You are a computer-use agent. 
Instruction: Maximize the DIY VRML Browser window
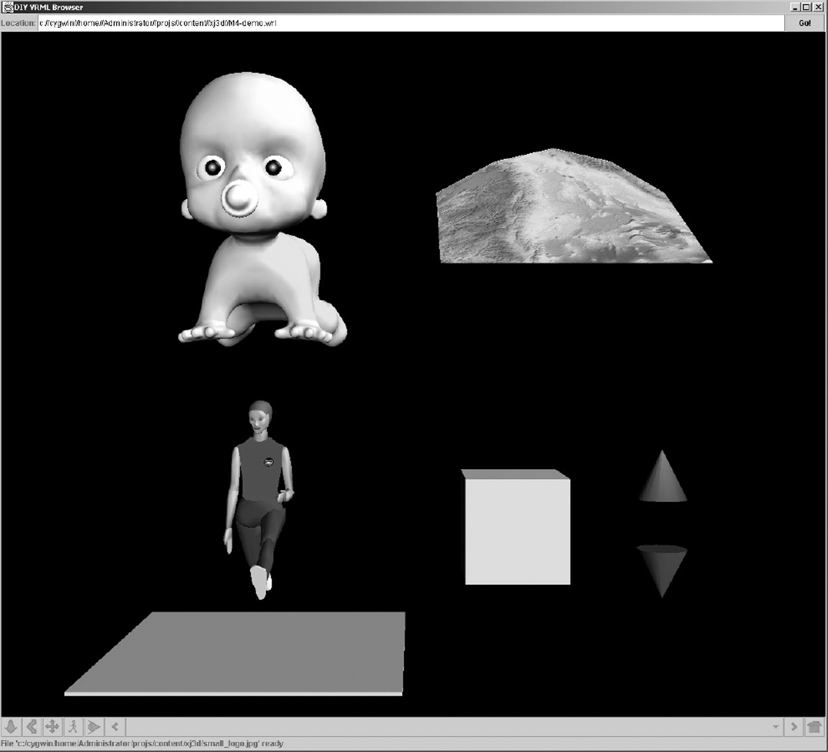806,7
